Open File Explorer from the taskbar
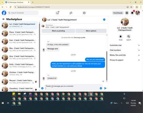Image resolution: width=143 pixels, height=113 pixels. pyautogui.click(x=19, y=94)
